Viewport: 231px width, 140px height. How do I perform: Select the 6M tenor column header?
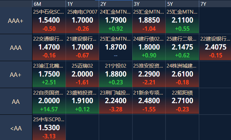pos(49,4)
